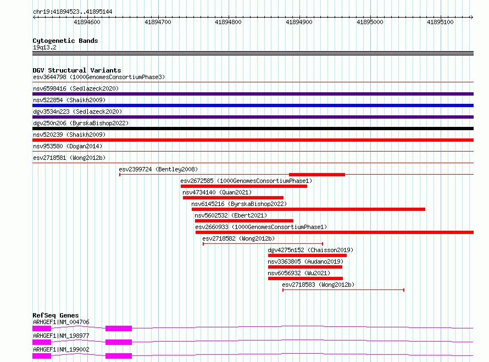Screen dimensions: 489x362
Task: Click ruler position 41895100
Action: [440, 22]
